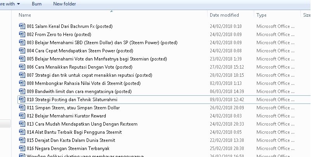Click date 09/03/2018 12:42 of file 010
314x157 pixels.
pos(227,100)
